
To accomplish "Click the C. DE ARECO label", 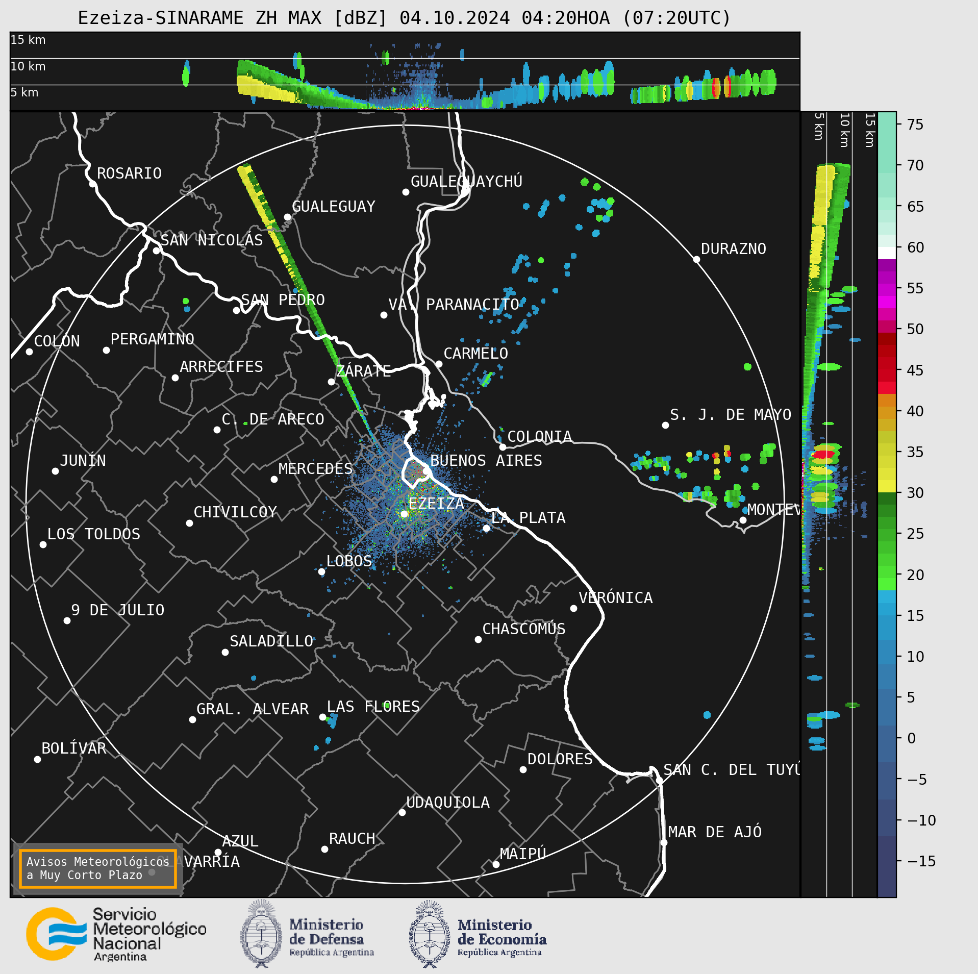I will click(273, 419).
